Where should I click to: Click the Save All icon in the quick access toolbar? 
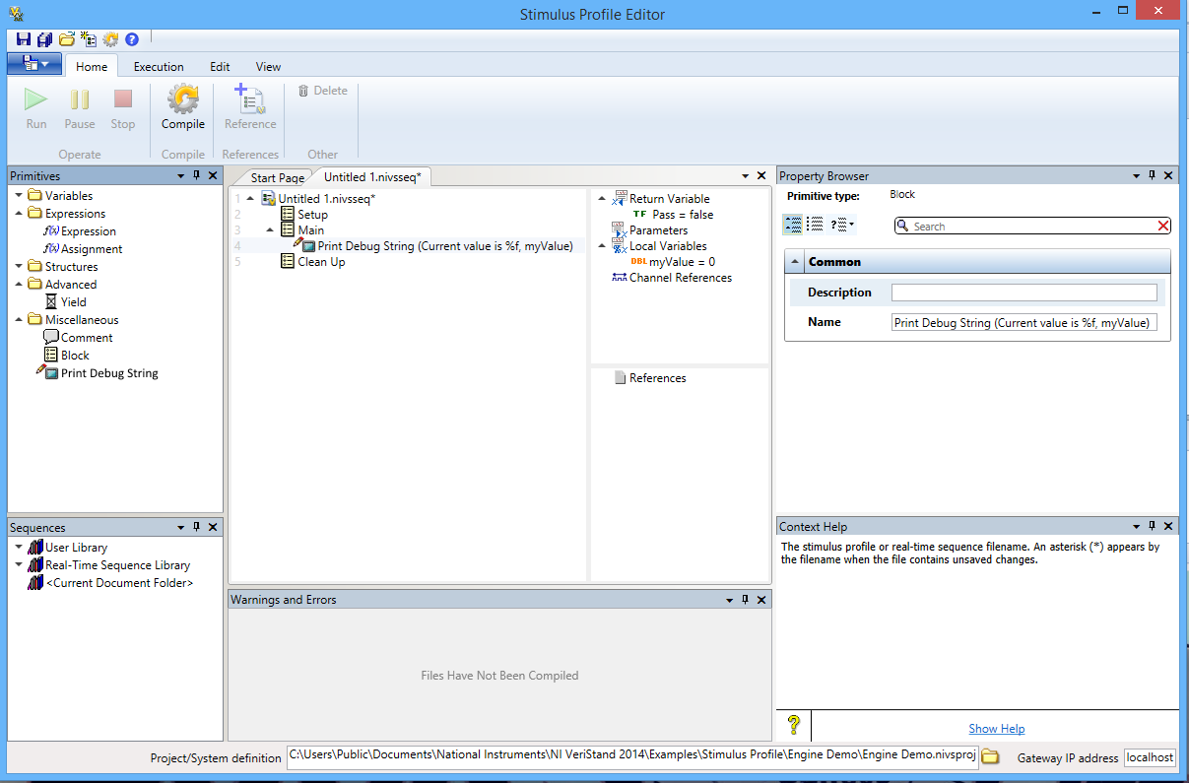pyautogui.click(x=44, y=39)
